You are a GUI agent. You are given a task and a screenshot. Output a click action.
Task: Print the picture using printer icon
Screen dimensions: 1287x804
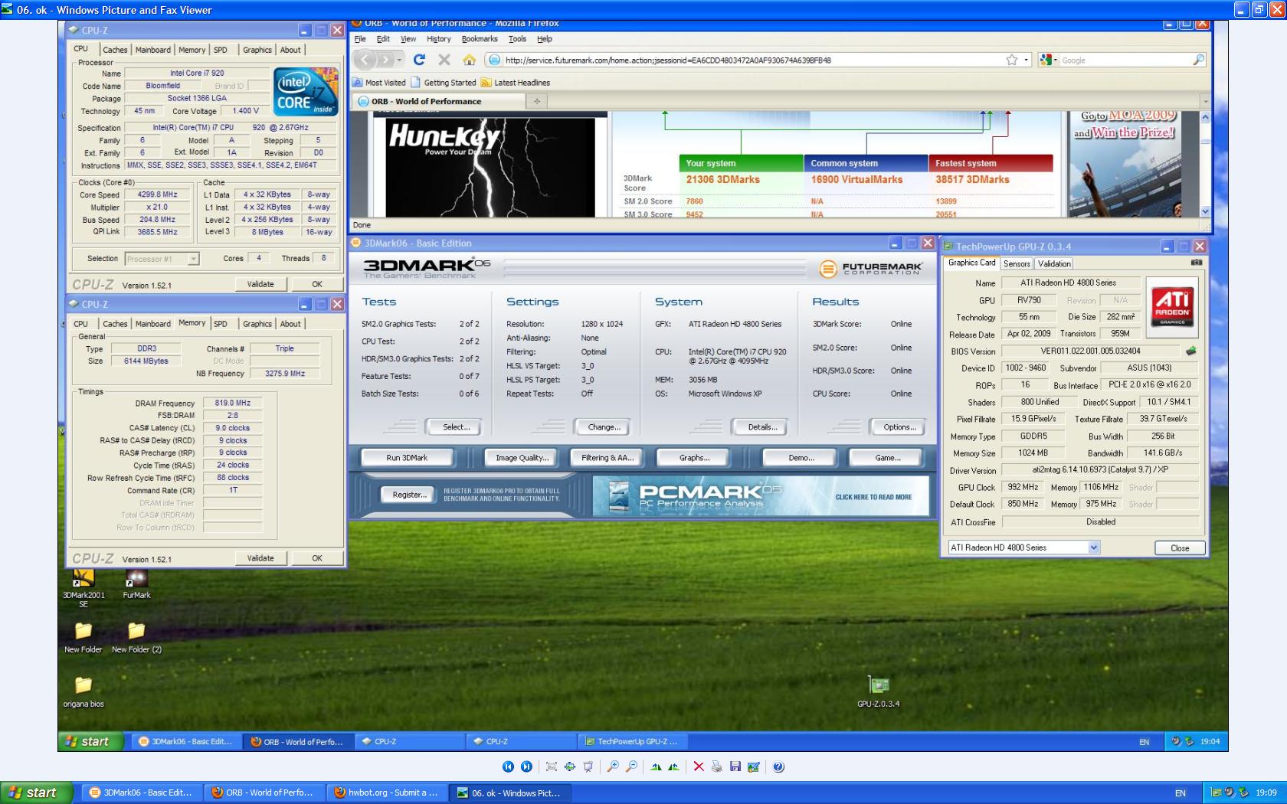coord(717,766)
